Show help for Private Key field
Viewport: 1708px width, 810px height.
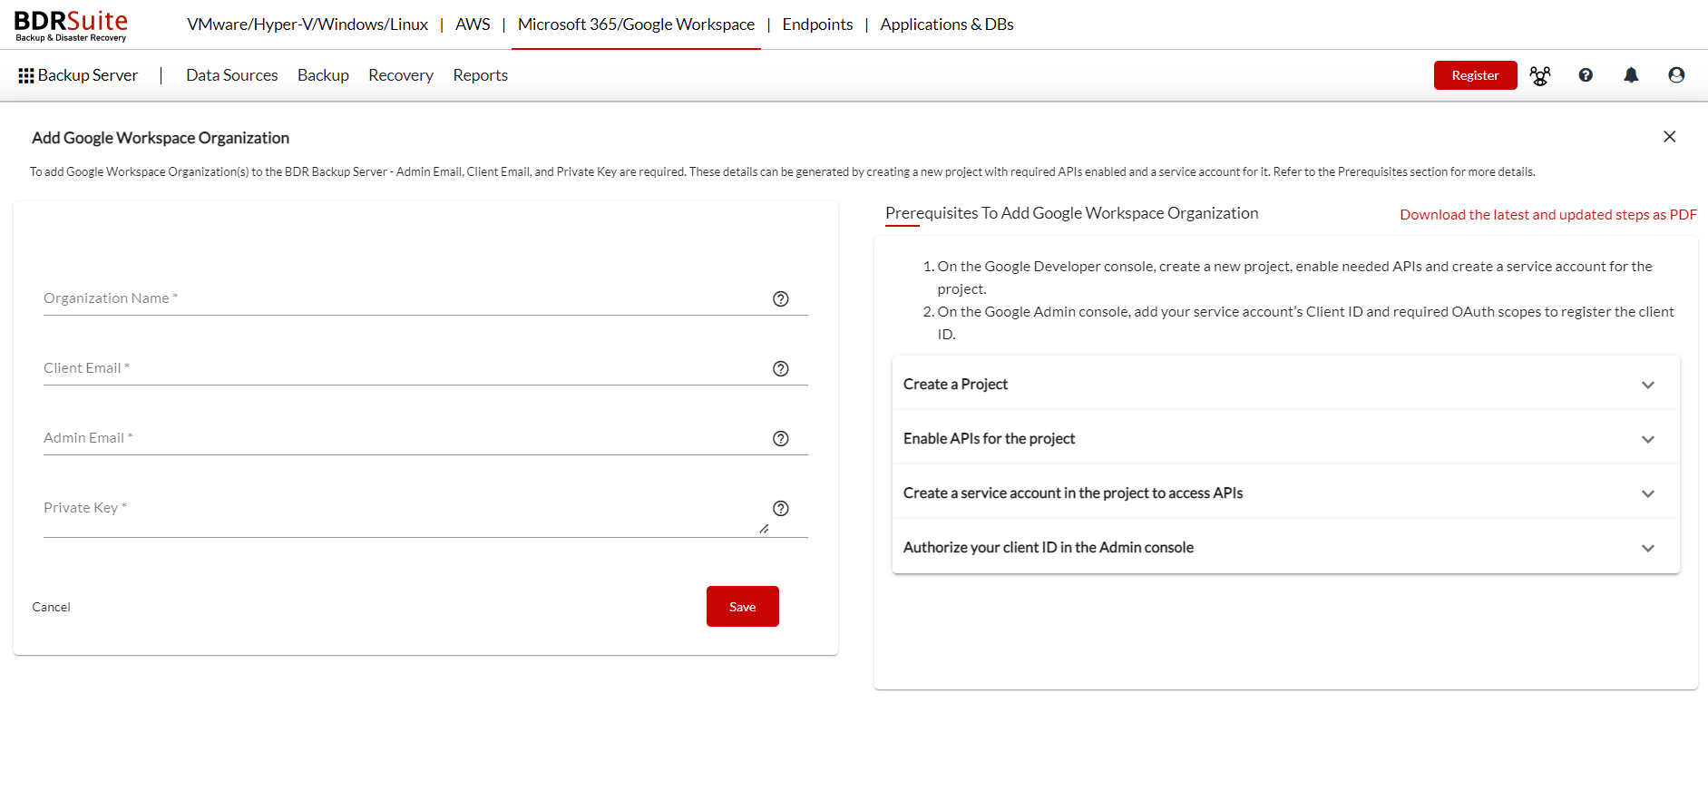781,508
